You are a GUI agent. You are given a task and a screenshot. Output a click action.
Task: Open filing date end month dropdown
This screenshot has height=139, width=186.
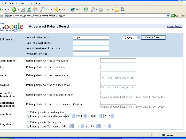click(x=95, y=126)
